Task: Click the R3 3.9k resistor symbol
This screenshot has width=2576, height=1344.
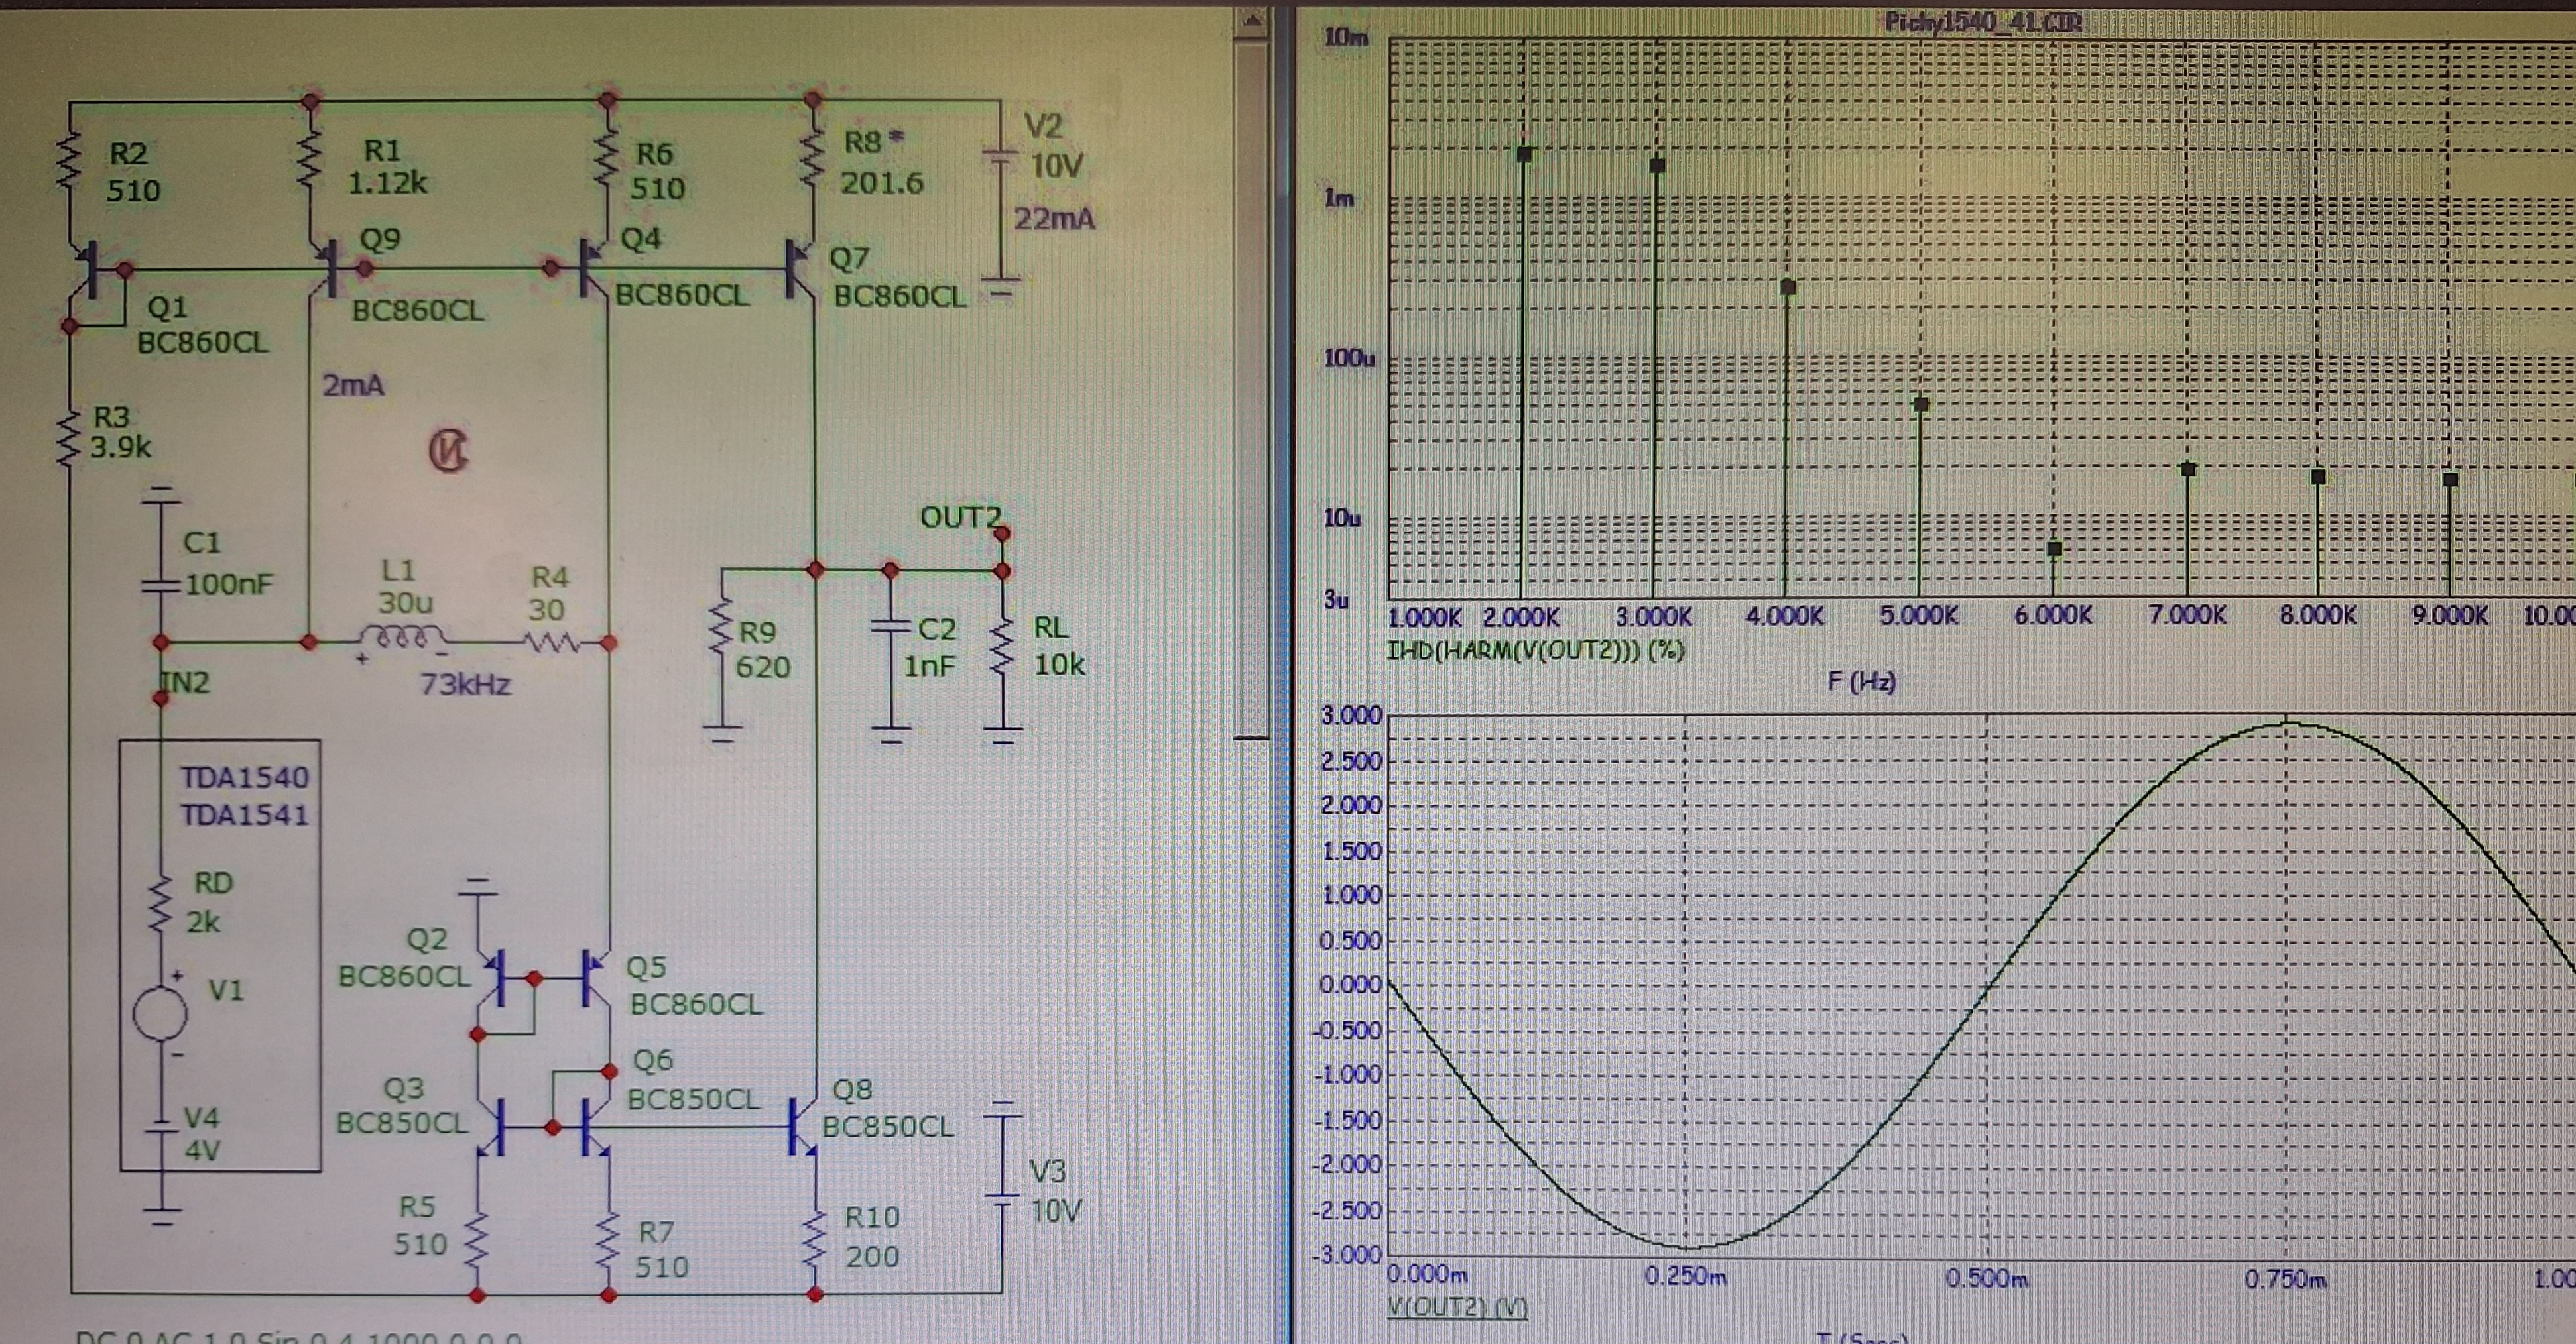Action: coord(69,437)
